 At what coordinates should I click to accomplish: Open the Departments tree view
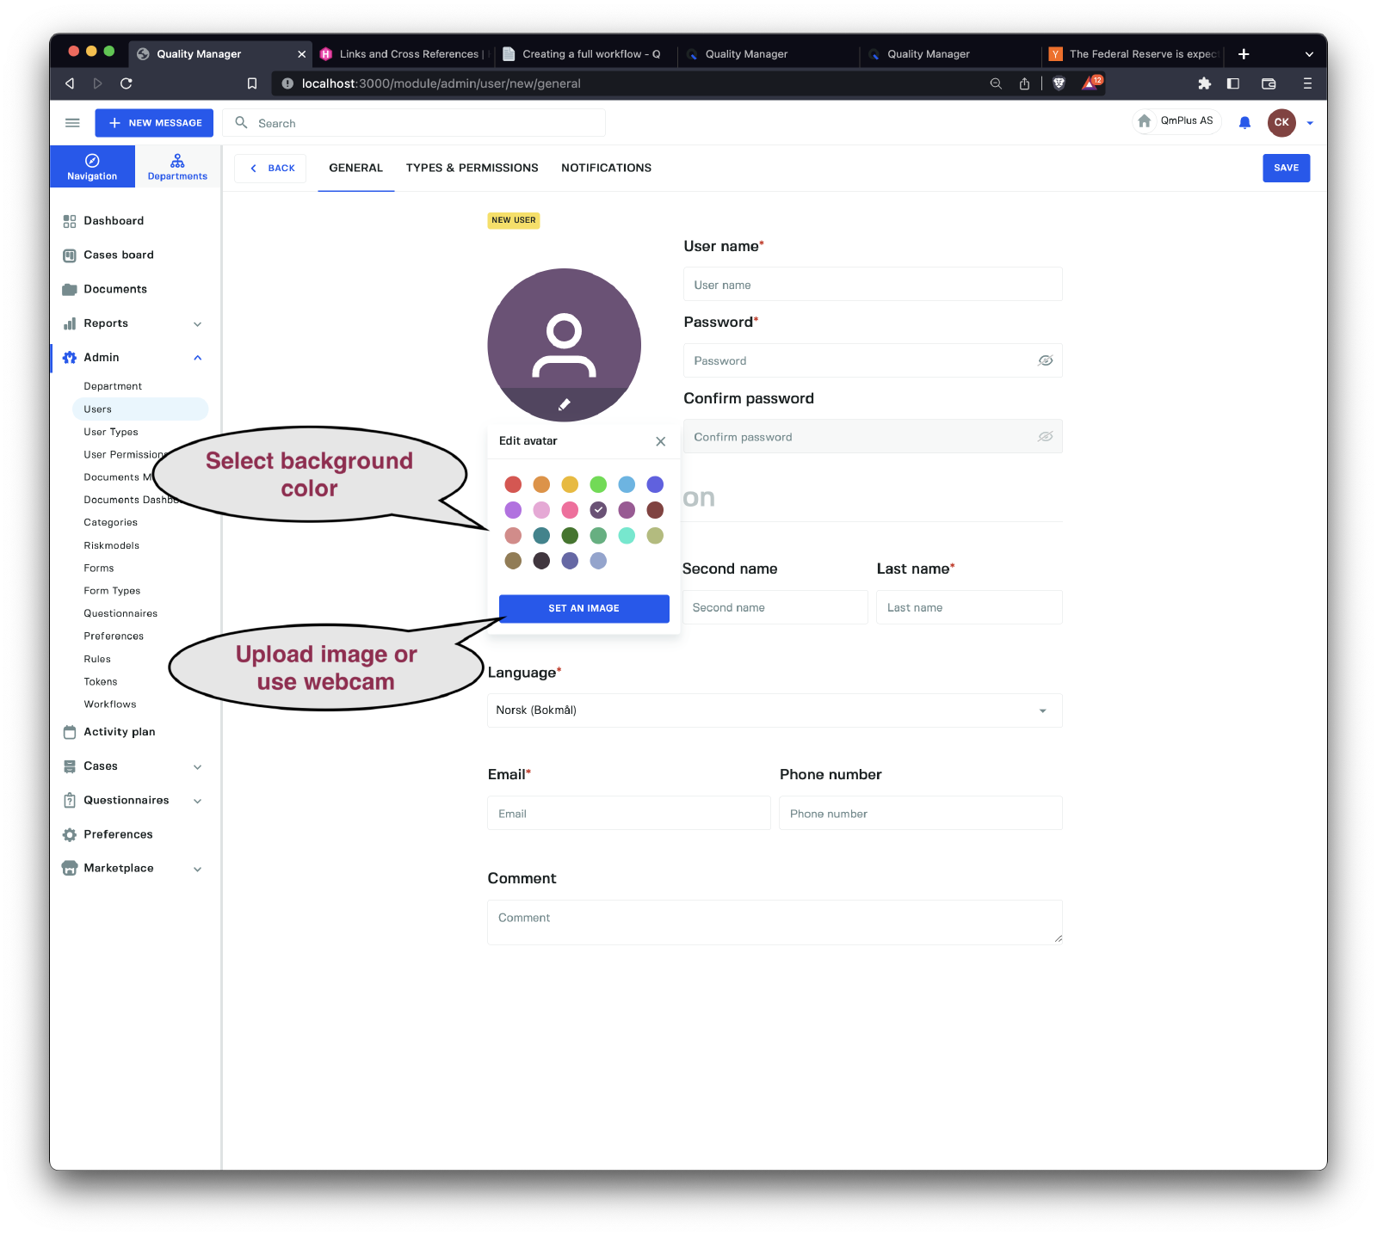pos(177,167)
